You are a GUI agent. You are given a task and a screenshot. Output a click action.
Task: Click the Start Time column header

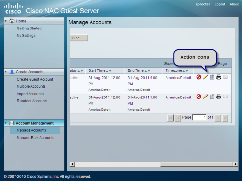(x=105, y=70)
